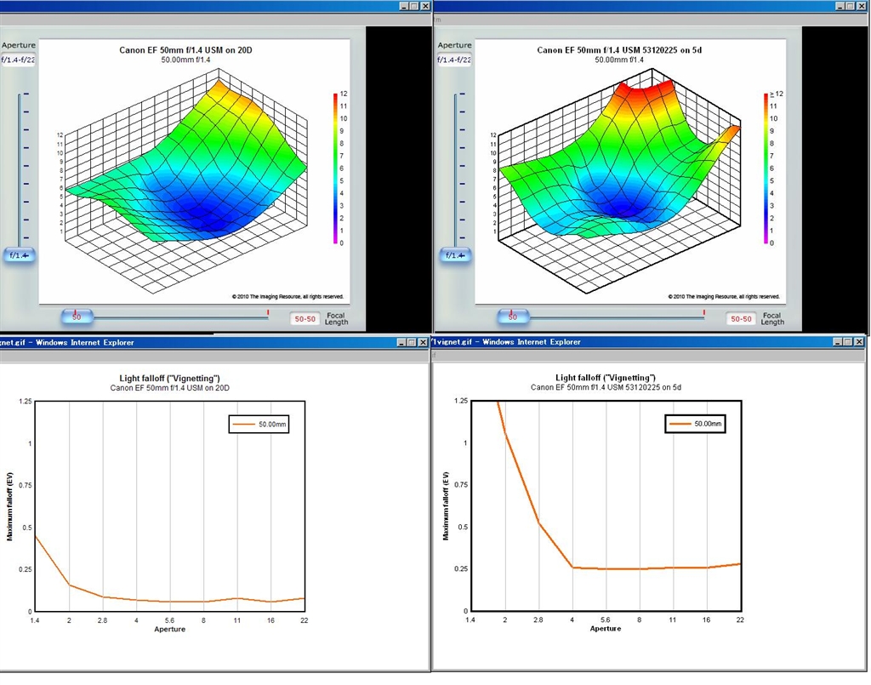Maximize the 5d vignetting Internet Explorer window
The image size is (871, 685).
[848, 342]
